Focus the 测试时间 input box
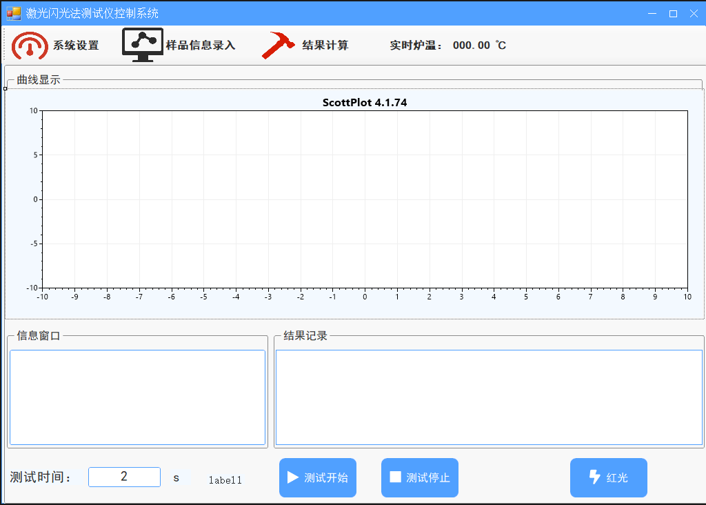706x505 pixels. [124, 477]
